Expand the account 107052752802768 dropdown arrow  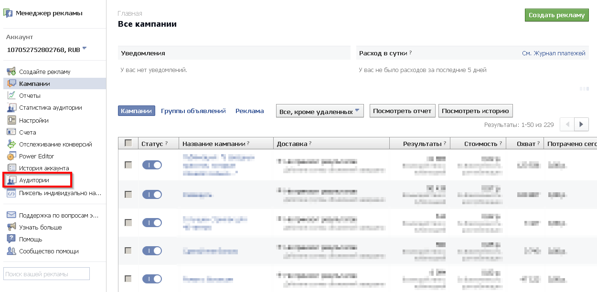coord(85,48)
